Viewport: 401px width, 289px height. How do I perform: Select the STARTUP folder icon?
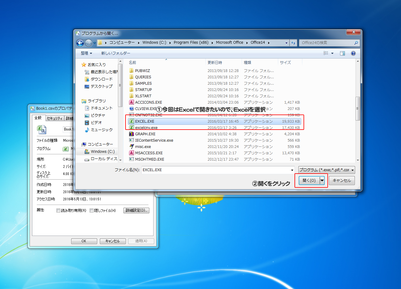(x=132, y=90)
